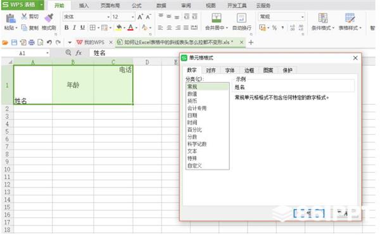Toggle italic formatting

pos(74,28)
